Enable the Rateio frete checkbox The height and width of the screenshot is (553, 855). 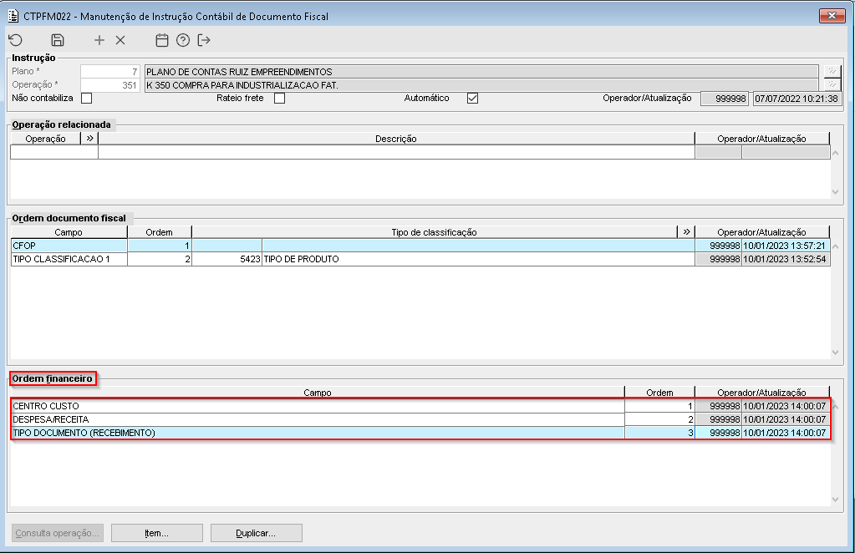(x=280, y=98)
